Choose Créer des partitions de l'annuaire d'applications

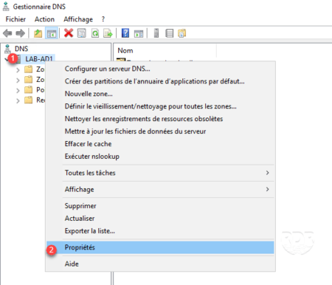coord(160,81)
